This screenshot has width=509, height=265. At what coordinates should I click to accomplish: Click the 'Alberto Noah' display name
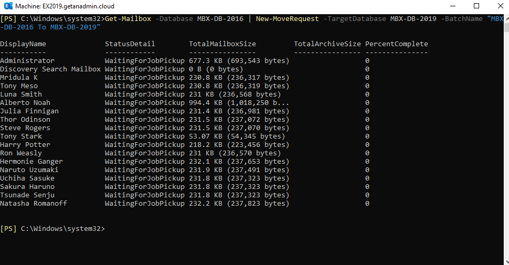point(25,103)
